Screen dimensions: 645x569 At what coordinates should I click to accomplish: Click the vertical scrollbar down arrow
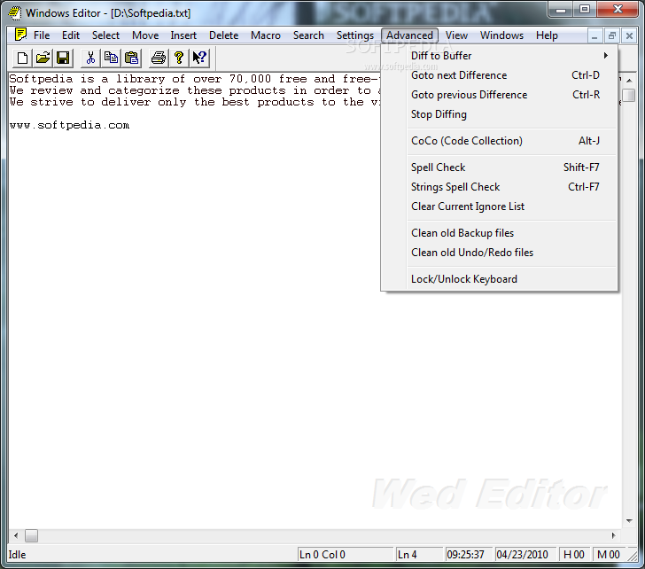coord(629,521)
